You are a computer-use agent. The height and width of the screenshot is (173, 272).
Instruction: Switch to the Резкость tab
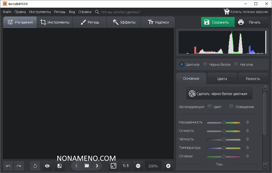tap(253, 79)
